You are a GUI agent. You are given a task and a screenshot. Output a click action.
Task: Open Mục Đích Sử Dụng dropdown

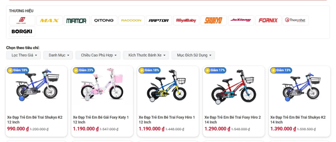pyautogui.click(x=193, y=55)
